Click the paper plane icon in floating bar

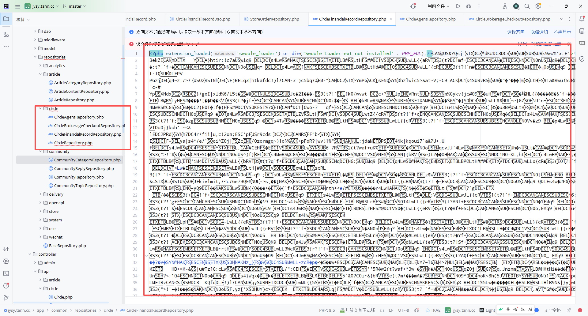515,310
